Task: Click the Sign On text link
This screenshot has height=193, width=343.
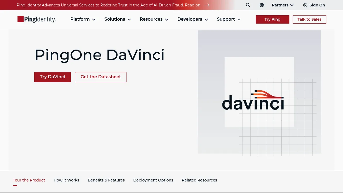Action: [317, 5]
